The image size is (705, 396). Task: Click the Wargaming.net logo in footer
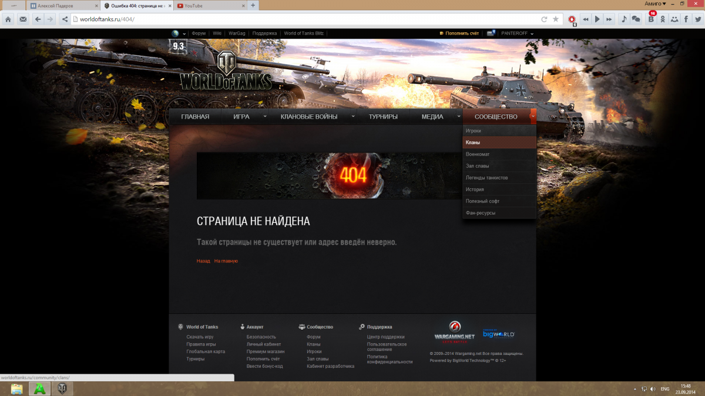coord(454,333)
